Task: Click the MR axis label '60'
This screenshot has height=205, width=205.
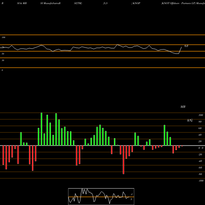Action: [x=200, y=128]
